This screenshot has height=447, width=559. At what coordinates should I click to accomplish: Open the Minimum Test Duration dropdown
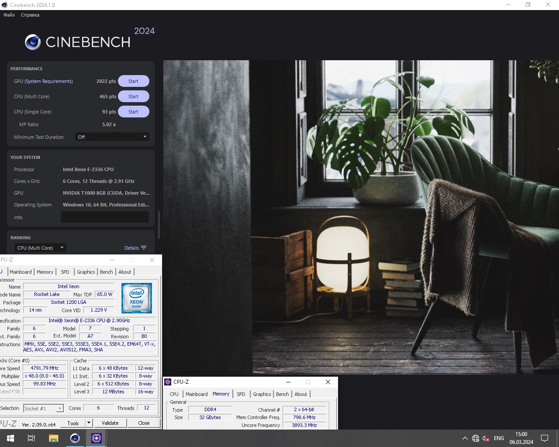(112, 137)
